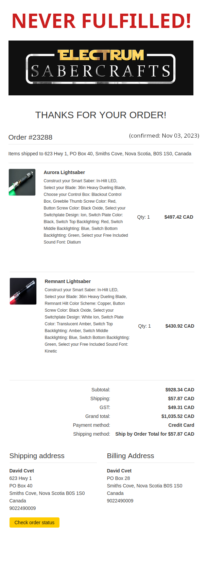Screen dimensions: 207x577
Task: Click the confirmed Nov 03, 2023 date
Action: point(164,136)
